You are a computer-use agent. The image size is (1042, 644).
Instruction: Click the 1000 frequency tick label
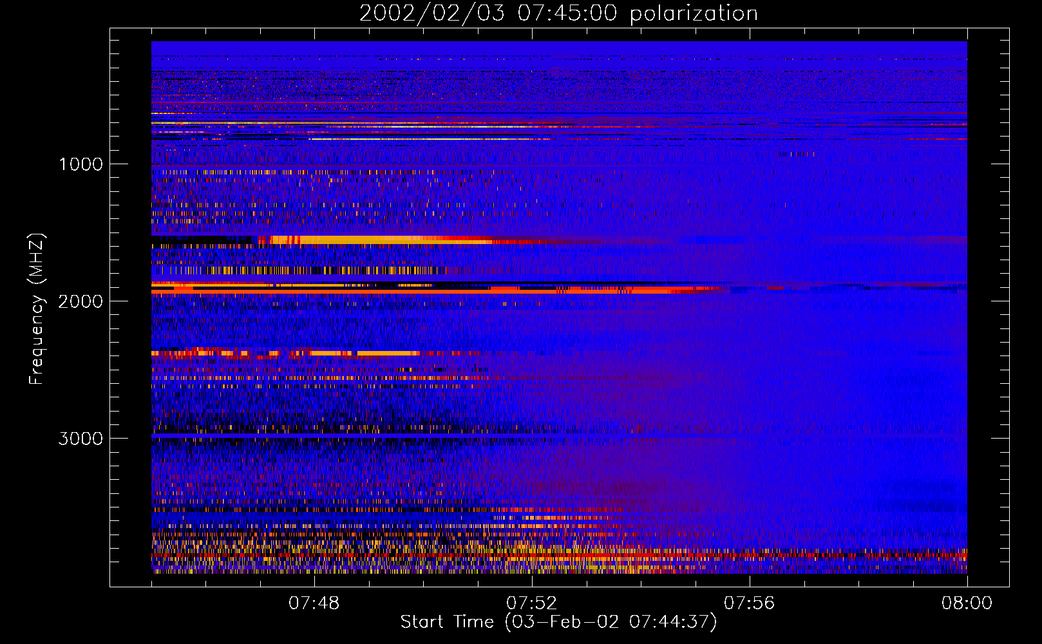(81, 164)
